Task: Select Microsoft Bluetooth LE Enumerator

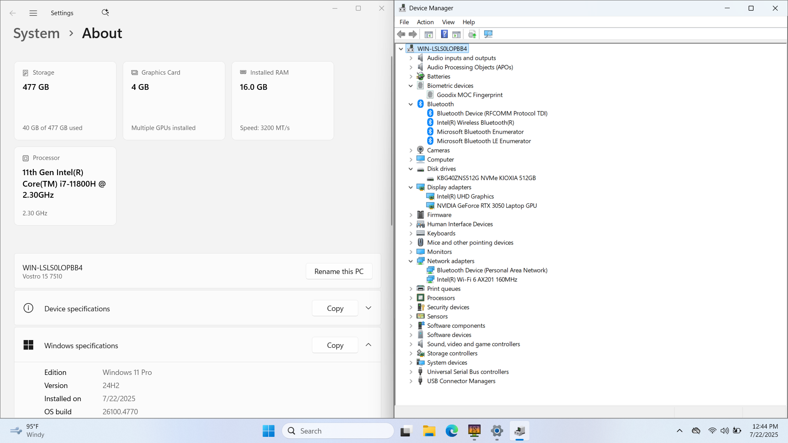Action: coord(483,141)
